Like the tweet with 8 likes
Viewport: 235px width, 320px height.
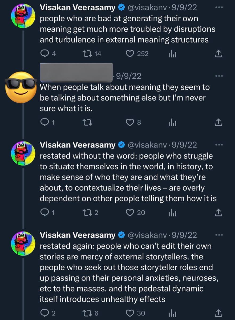[130, 122]
